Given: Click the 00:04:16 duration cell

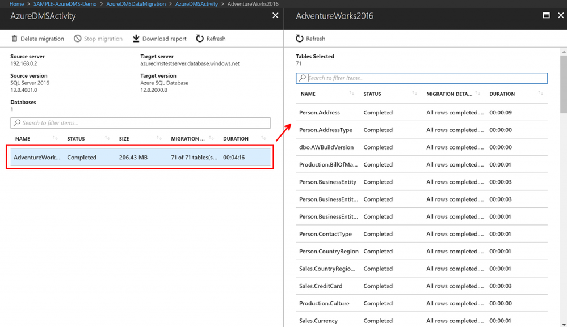Looking at the screenshot, I should tap(234, 158).
